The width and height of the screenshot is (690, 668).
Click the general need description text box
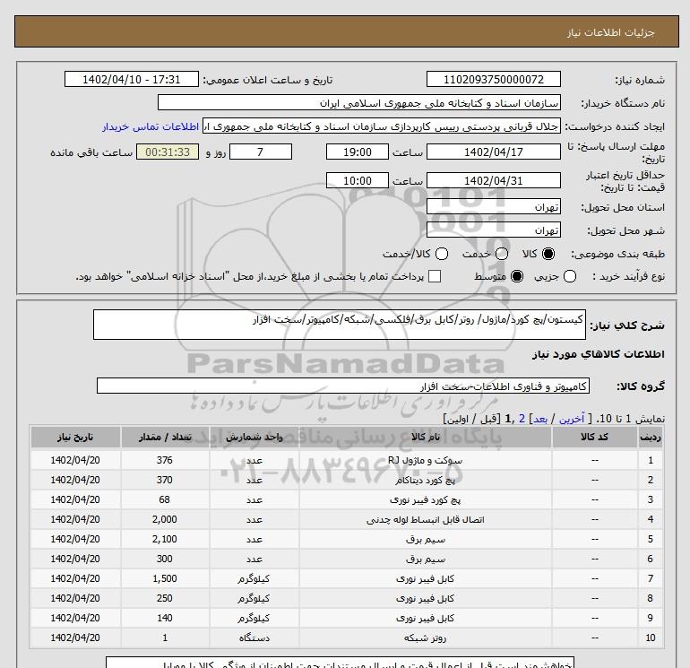point(340,325)
